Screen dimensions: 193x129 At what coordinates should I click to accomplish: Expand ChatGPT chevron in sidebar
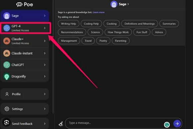click(45, 65)
